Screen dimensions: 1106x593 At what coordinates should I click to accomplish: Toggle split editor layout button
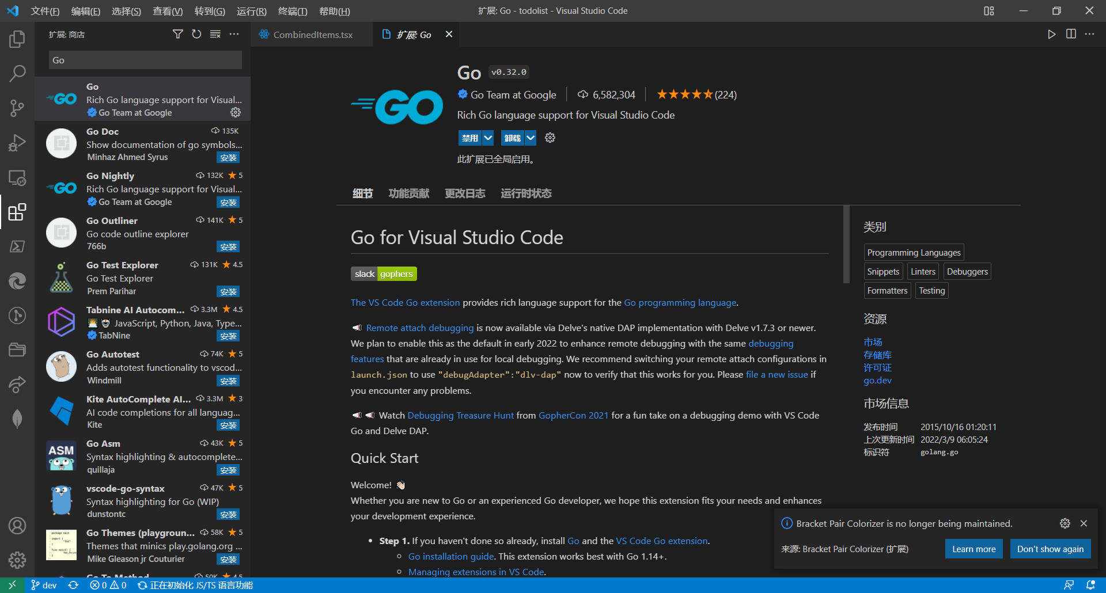pyautogui.click(x=1071, y=35)
